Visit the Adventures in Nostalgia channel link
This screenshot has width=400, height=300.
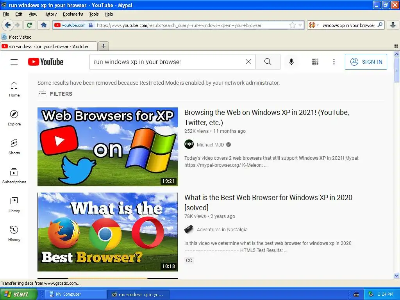coord(222,230)
